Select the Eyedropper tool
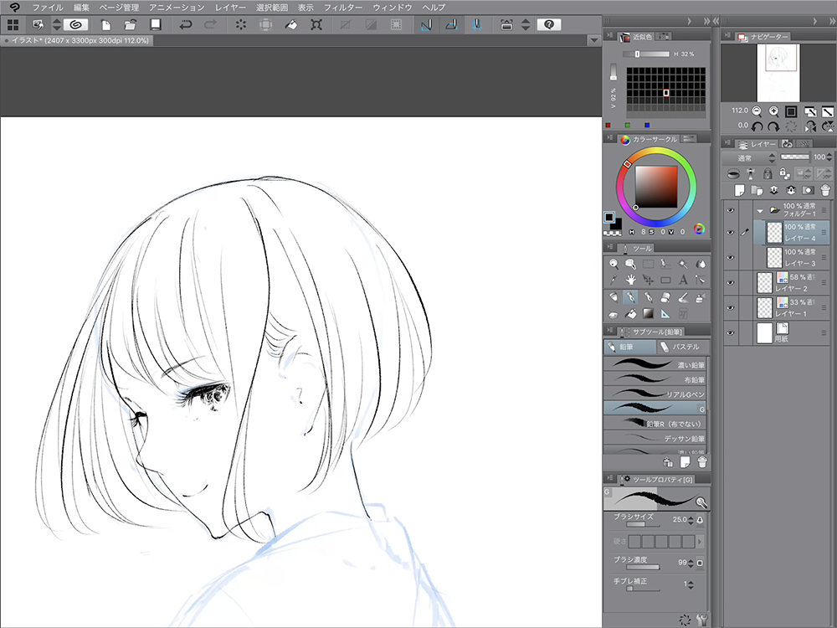This screenshot has height=628, width=837. [614, 280]
